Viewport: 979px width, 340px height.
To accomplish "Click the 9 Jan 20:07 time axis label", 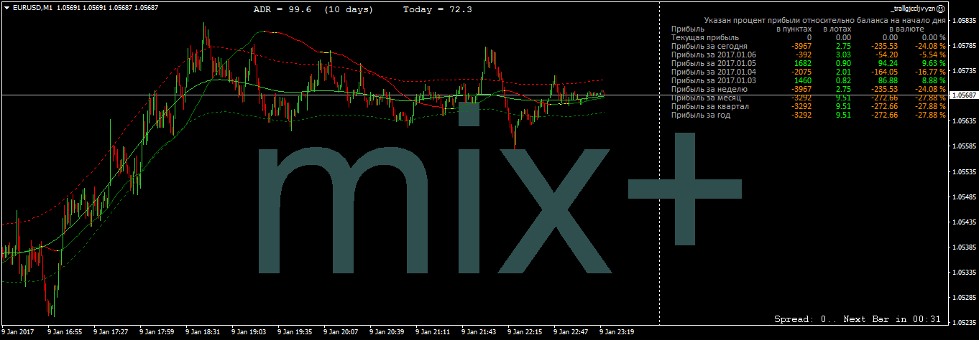I will 341,332.
